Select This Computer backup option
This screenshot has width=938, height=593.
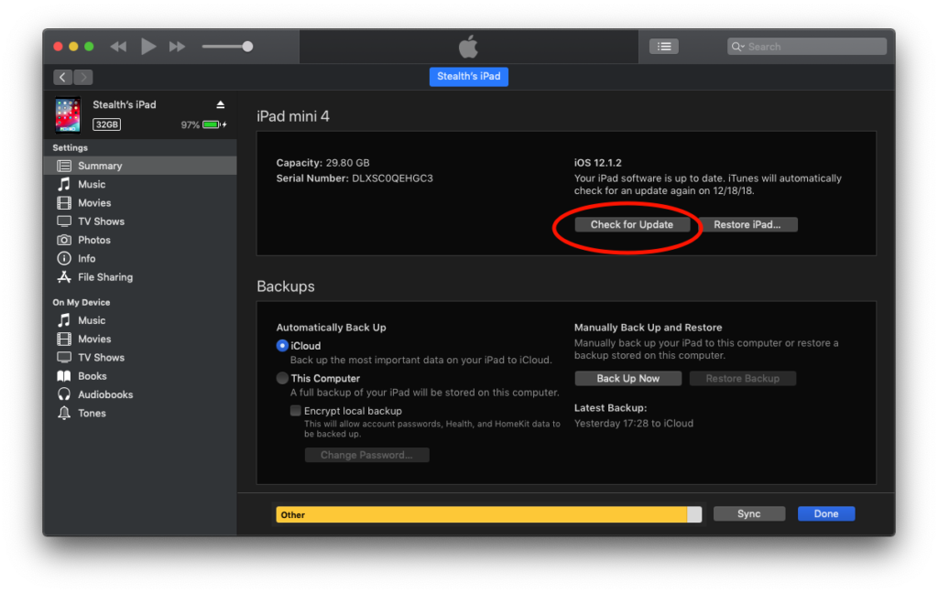[x=282, y=378]
